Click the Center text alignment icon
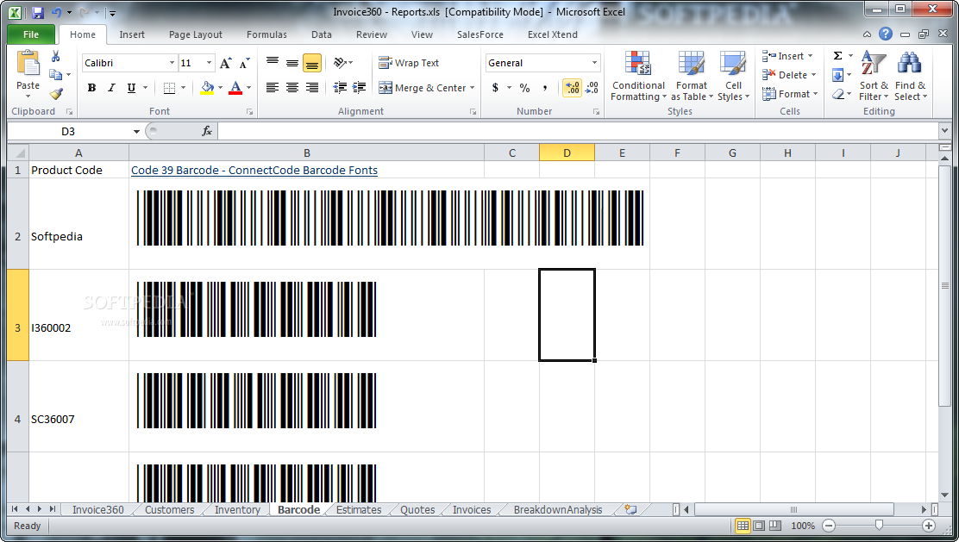959x542 pixels. (292, 87)
